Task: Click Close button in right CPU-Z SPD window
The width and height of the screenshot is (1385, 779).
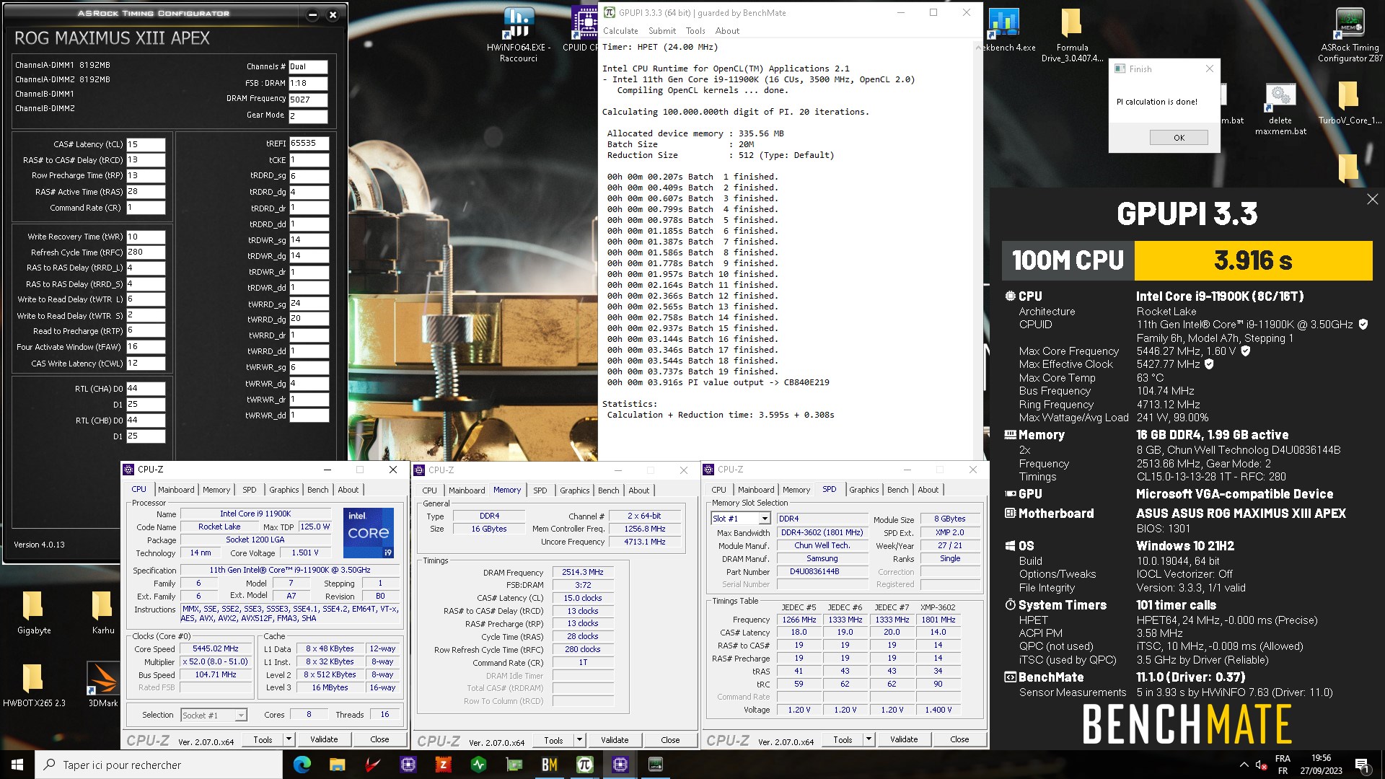Action: (959, 739)
